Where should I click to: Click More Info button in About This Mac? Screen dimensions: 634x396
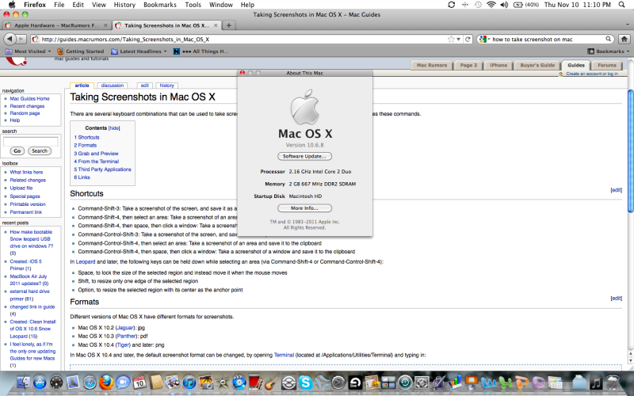[x=304, y=208]
